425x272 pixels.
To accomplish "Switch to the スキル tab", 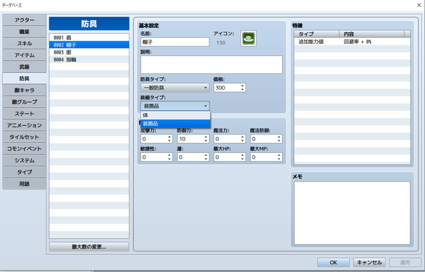I will [25, 43].
